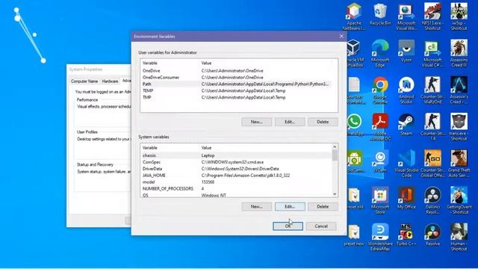
Task: Open the My Office desktop icon
Action: pos(406,198)
